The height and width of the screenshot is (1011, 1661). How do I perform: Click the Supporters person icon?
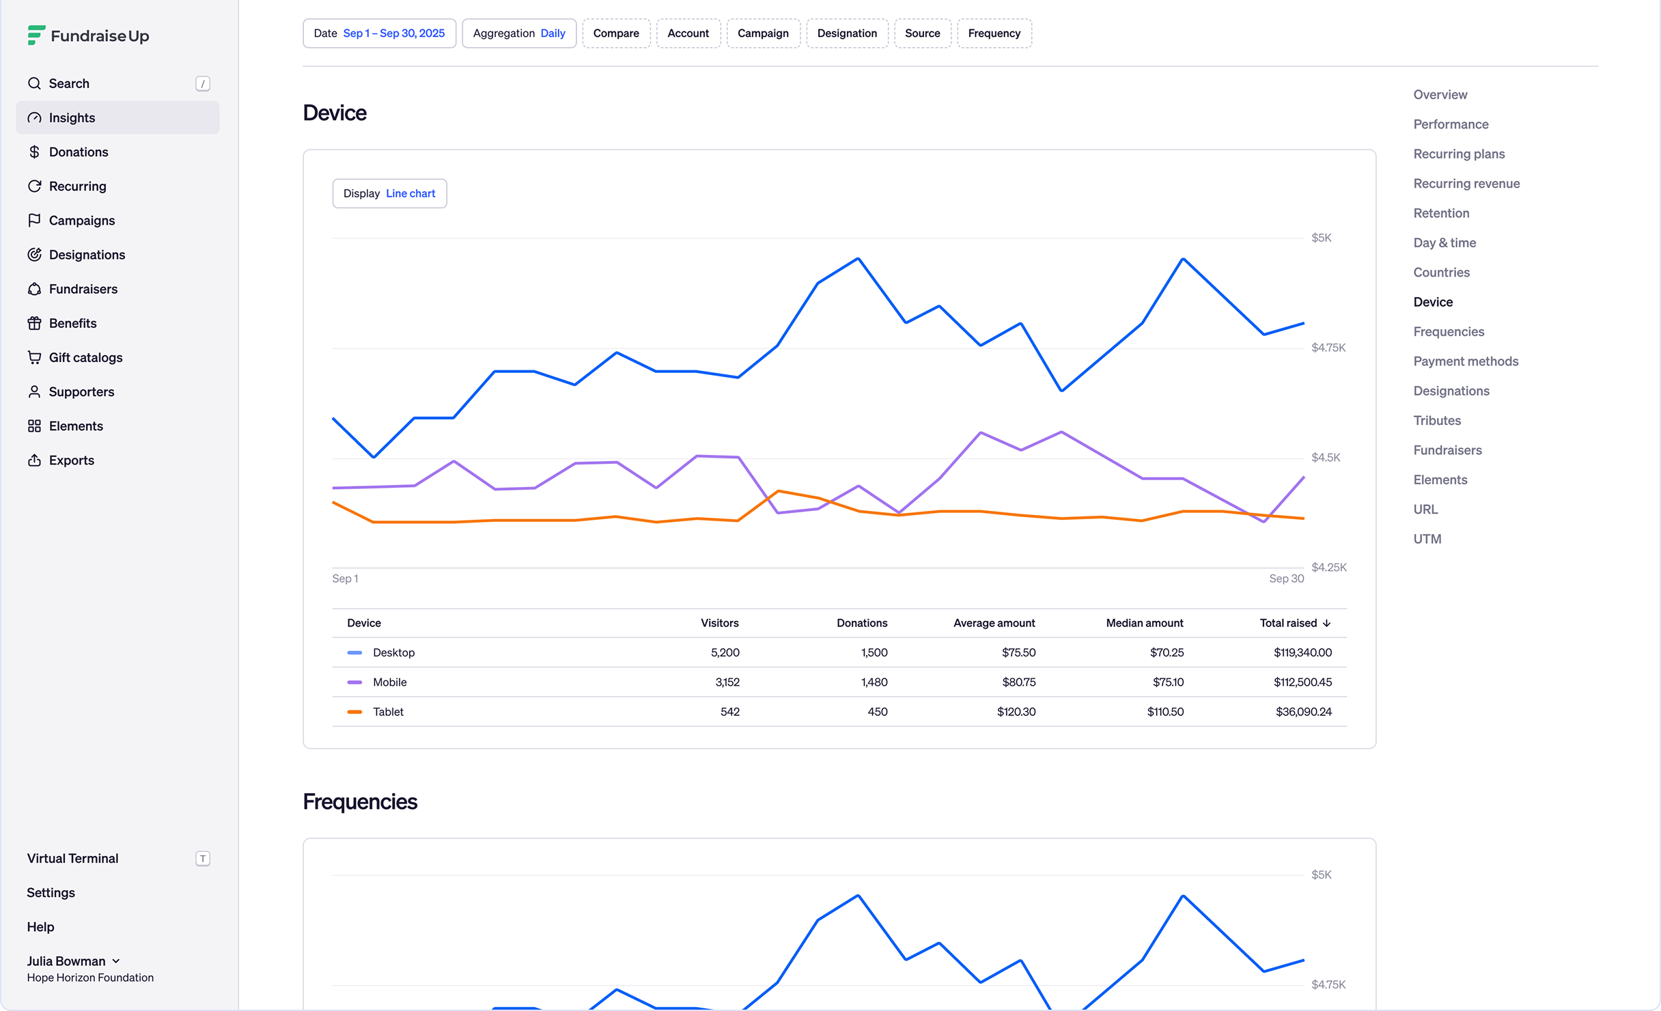click(x=34, y=391)
